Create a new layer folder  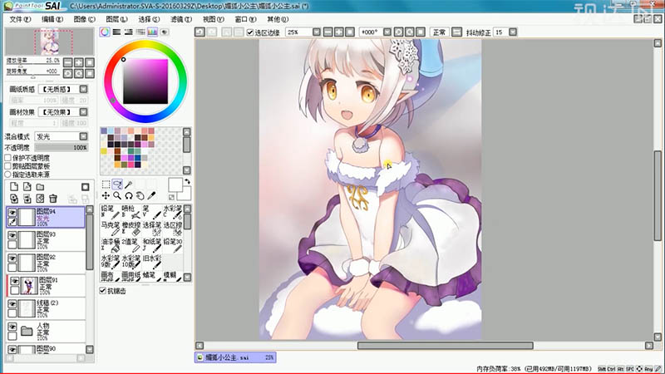click(x=40, y=187)
